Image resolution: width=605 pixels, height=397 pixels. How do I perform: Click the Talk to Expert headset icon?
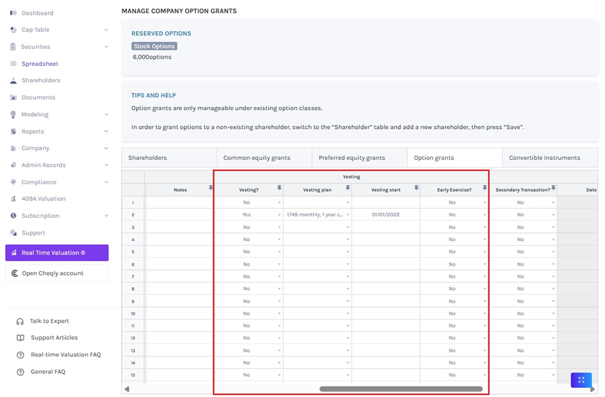point(20,321)
